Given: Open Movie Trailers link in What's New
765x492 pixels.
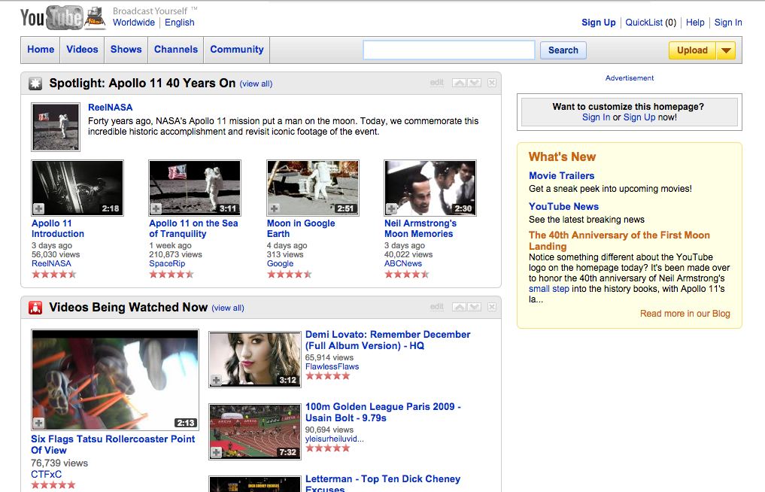Looking at the screenshot, I should pos(562,176).
